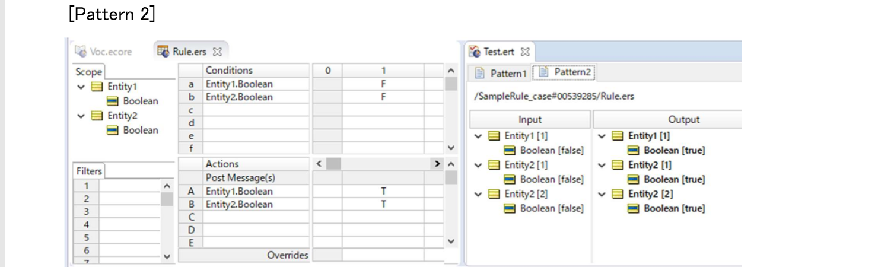The height and width of the screenshot is (267, 878).
Task: Select action row B Entity2.Boolean
Action: [256, 204]
